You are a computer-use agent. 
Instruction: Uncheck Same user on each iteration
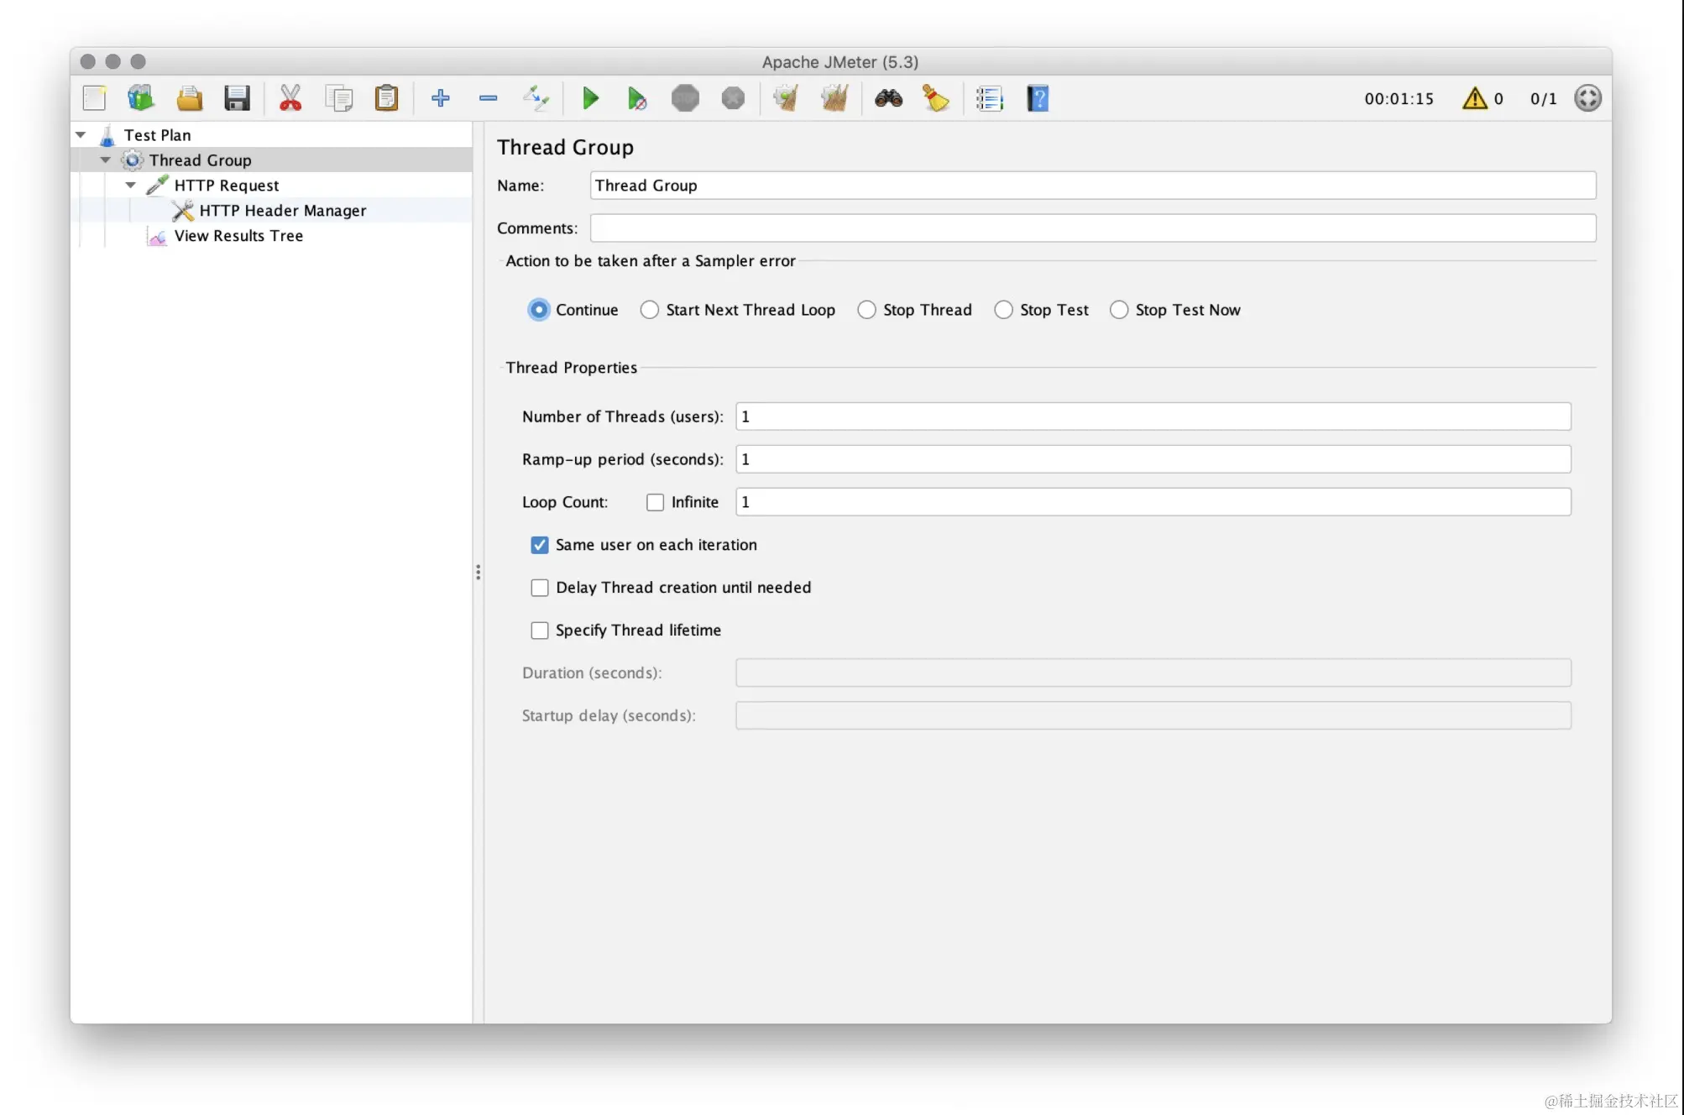(x=540, y=545)
